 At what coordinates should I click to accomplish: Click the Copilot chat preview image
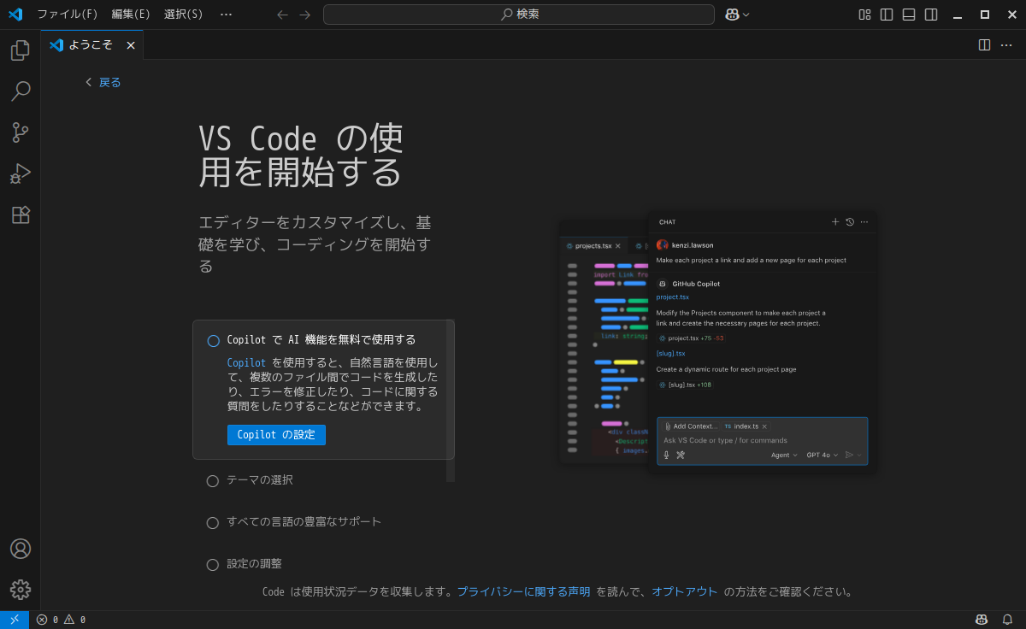point(717,341)
